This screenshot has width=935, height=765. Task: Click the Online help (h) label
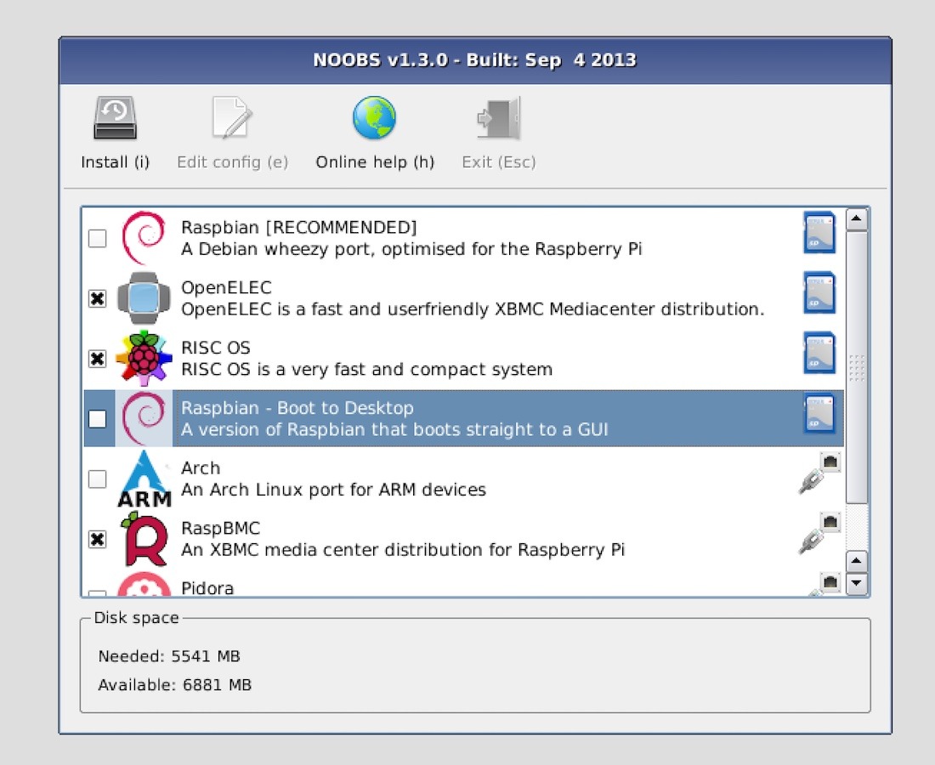[375, 162]
